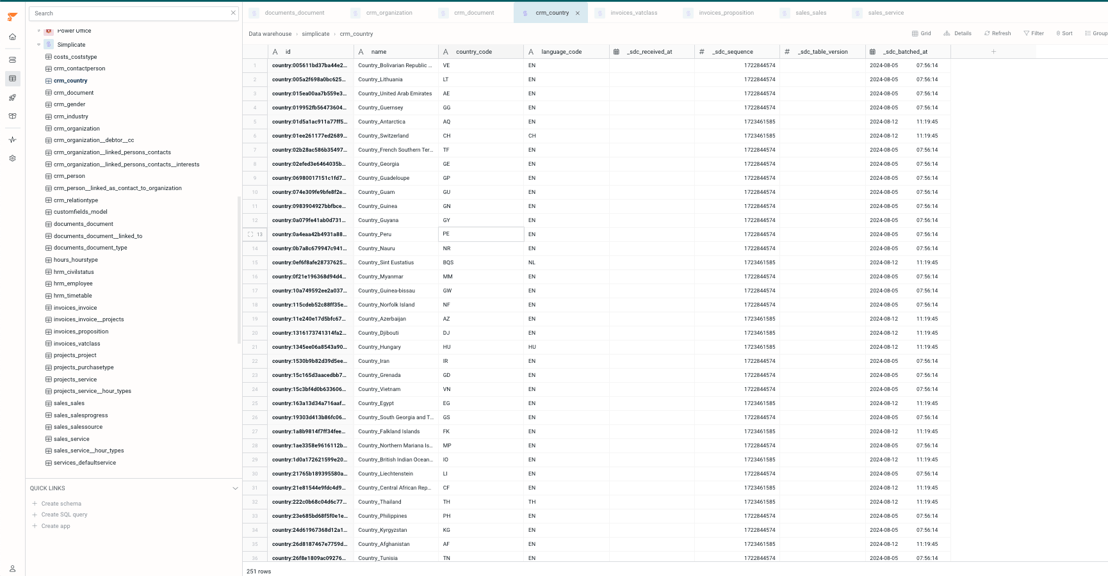This screenshot has width=1108, height=576.
Task: Open hrm_employee table in tree
Action: pos(73,284)
